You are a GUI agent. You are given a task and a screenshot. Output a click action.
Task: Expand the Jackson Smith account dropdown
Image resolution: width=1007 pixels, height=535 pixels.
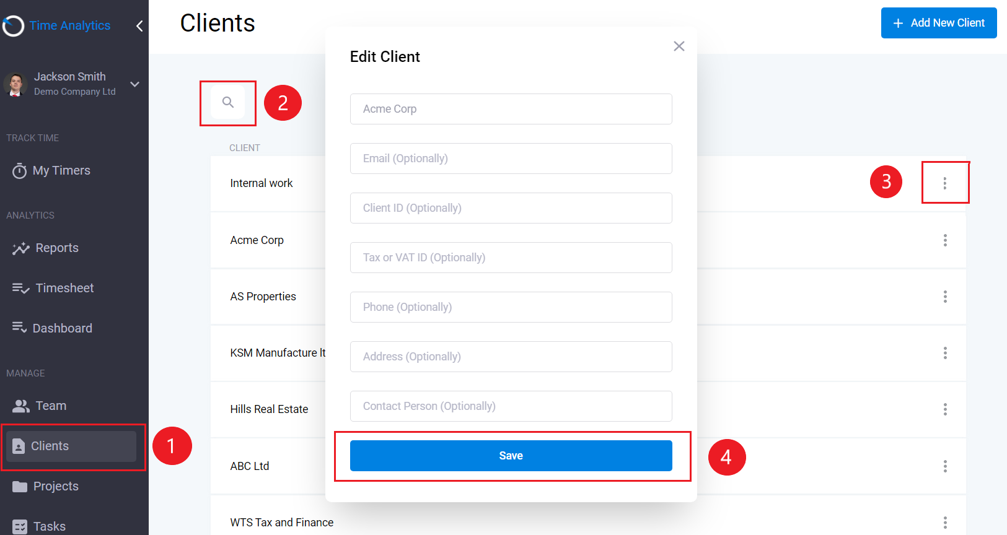(134, 84)
